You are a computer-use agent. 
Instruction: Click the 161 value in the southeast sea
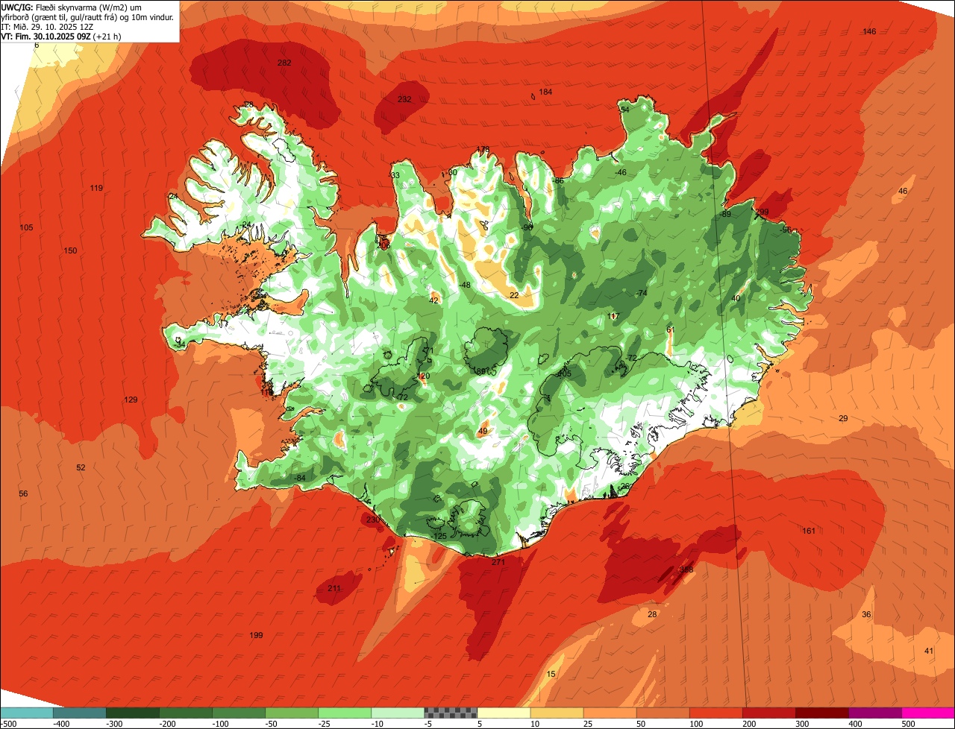pyautogui.click(x=809, y=531)
